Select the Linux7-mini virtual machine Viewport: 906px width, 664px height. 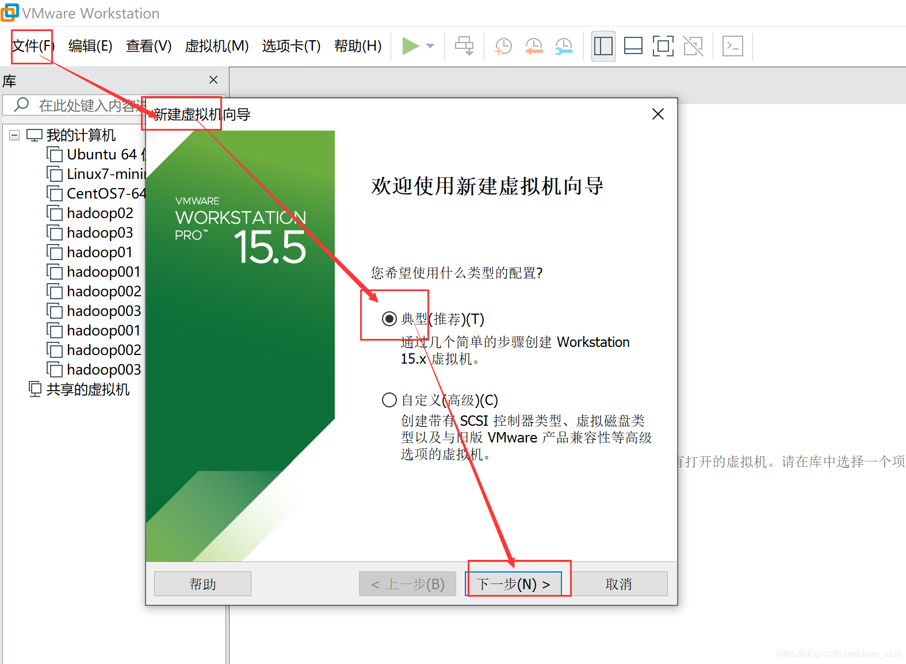point(106,174)
